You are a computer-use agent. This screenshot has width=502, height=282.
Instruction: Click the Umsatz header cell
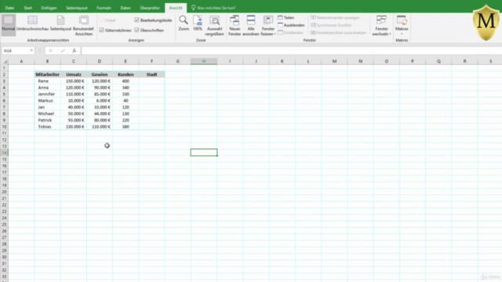coord(73,74)
